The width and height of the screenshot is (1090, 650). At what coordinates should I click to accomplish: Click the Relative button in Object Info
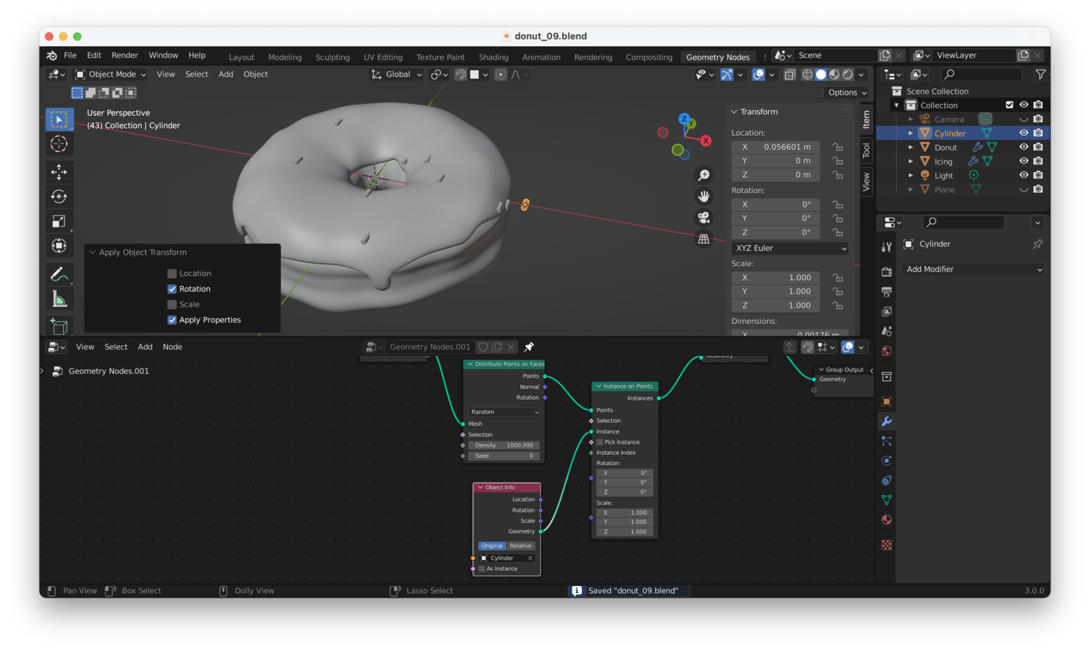click(520, 546)
